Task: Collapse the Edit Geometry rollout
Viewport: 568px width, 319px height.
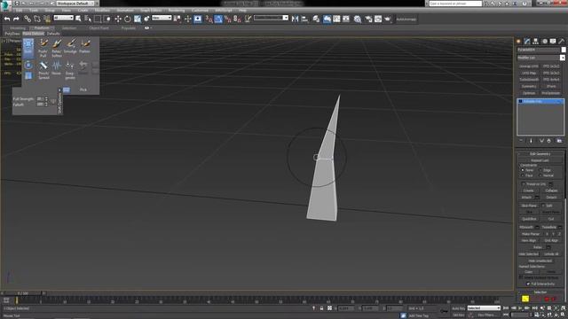Action: (540, 153)
